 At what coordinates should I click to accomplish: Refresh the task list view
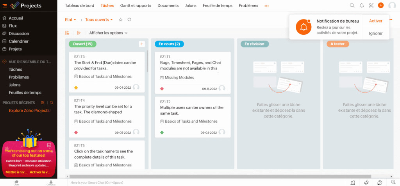tap(129, 20)
